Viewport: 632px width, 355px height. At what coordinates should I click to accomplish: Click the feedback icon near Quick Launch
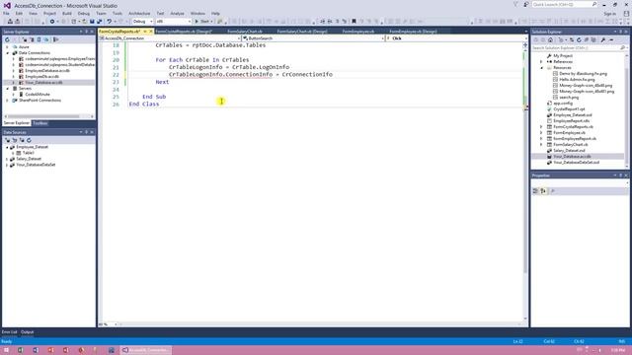(x=526, y=4)
